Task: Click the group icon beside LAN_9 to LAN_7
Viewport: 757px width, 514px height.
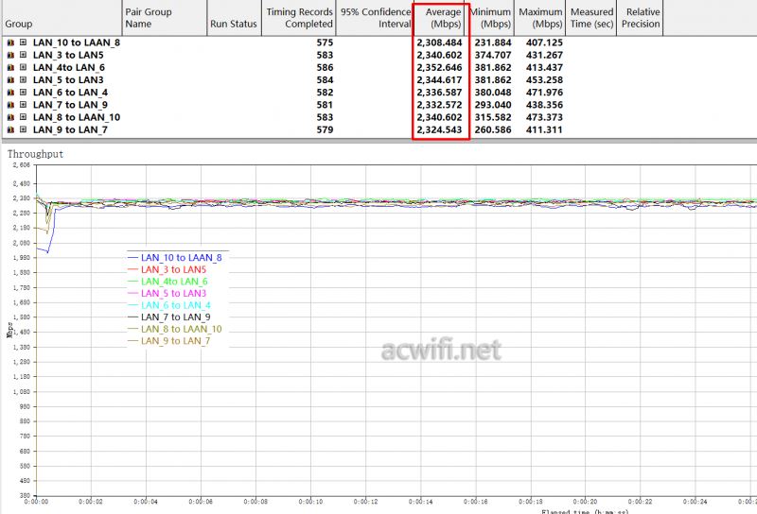Action: pyautogui.click(x=9, y=129)
